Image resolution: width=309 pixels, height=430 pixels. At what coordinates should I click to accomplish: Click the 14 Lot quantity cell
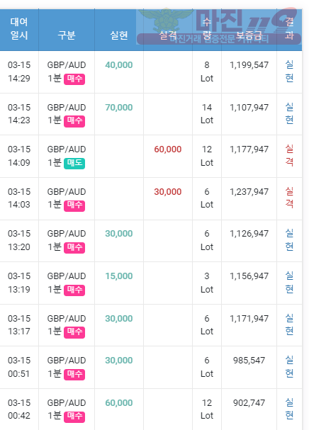point(207,114)
